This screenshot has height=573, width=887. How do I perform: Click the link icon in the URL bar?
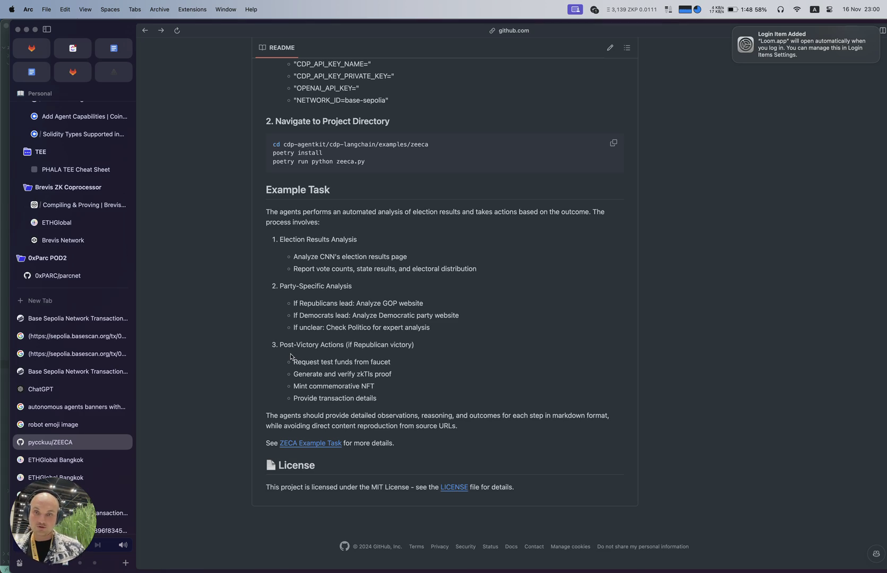tap(492, 31)
